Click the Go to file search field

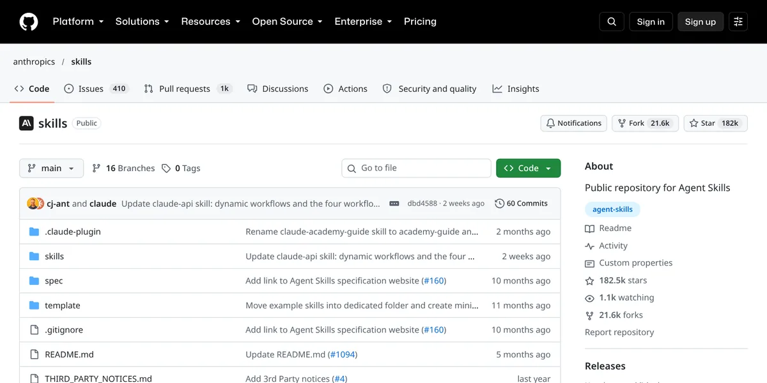click(416, 169)
